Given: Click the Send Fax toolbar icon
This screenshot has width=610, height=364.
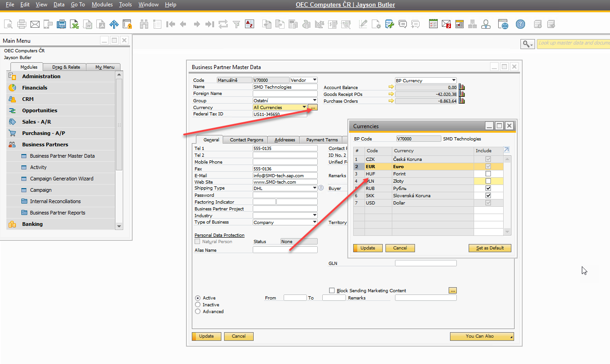Looking at the screenshot, I should click(61, 24).
